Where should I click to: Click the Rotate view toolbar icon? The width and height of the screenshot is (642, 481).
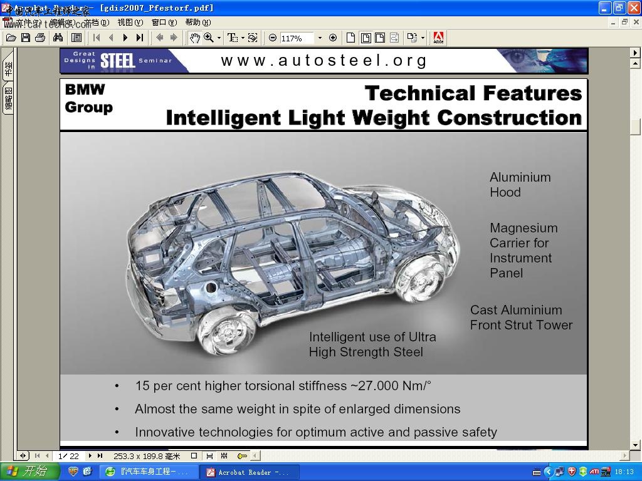tap(412, 38)
